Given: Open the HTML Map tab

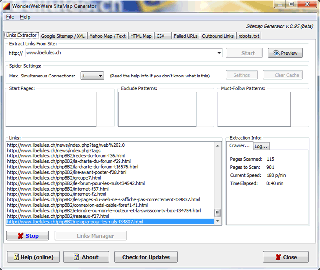Looking at the screenshot, I should 141,36.
